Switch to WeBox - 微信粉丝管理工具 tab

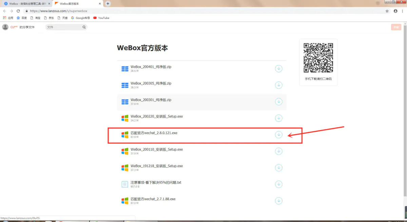click(27, 4)
